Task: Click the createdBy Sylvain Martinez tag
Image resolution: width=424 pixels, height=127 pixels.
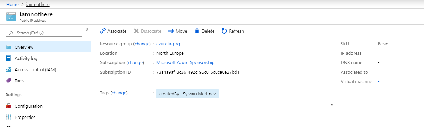Action: pos(187,94)
